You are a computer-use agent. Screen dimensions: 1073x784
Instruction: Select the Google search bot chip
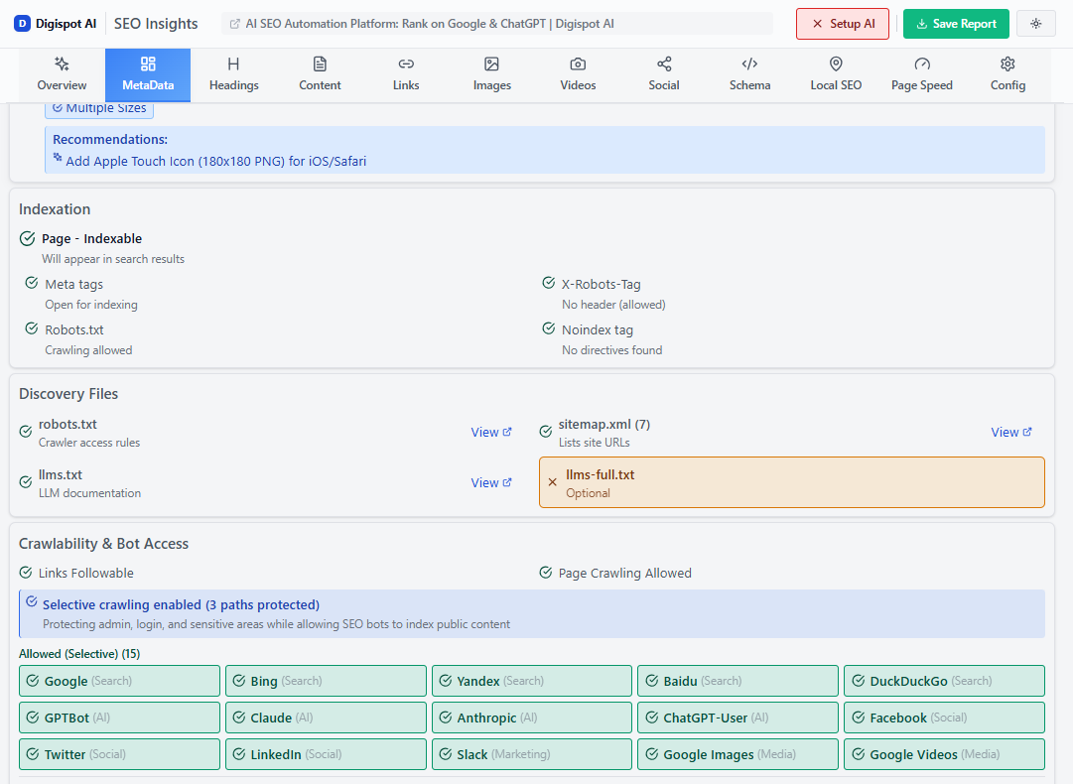120,681
